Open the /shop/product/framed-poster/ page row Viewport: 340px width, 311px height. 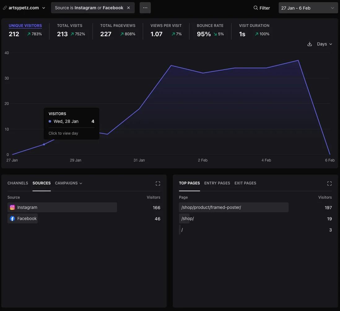(211, 207)
